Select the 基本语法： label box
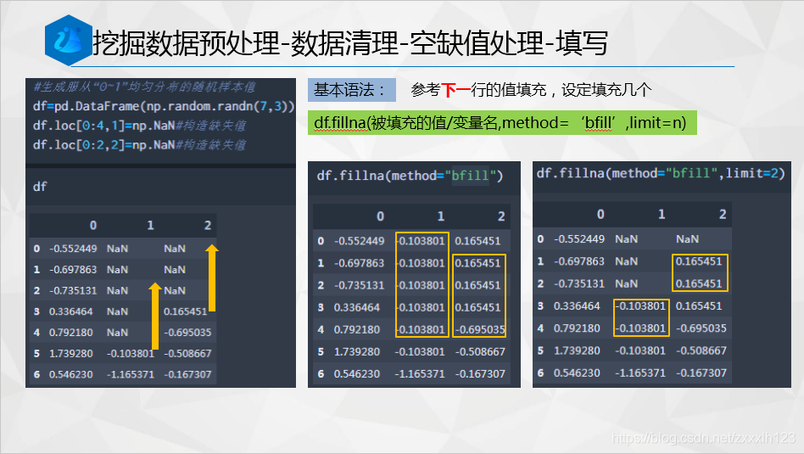This screenshot has width=804, height=454. pyautogui.click(x=352, y=90)
